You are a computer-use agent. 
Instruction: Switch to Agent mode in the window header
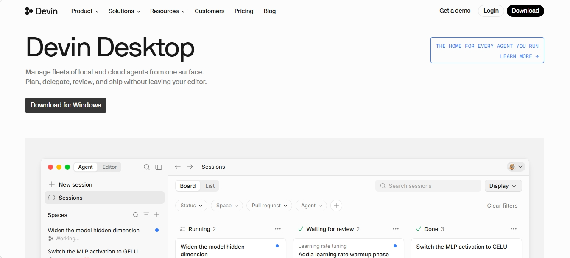click(x=85, y=167)
